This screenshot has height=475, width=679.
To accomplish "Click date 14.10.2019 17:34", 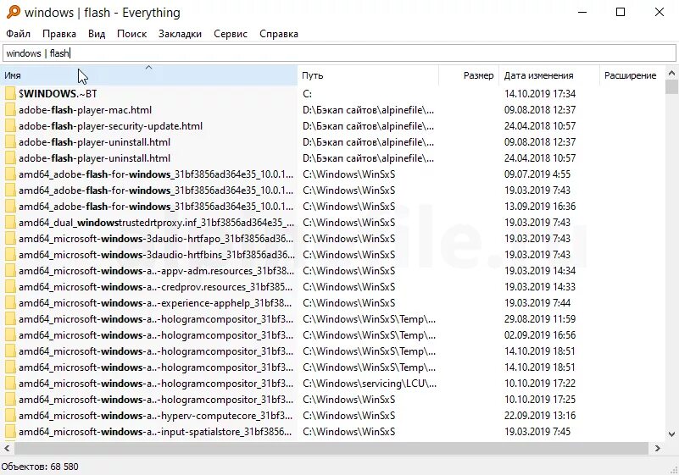I will click(540, 93).
